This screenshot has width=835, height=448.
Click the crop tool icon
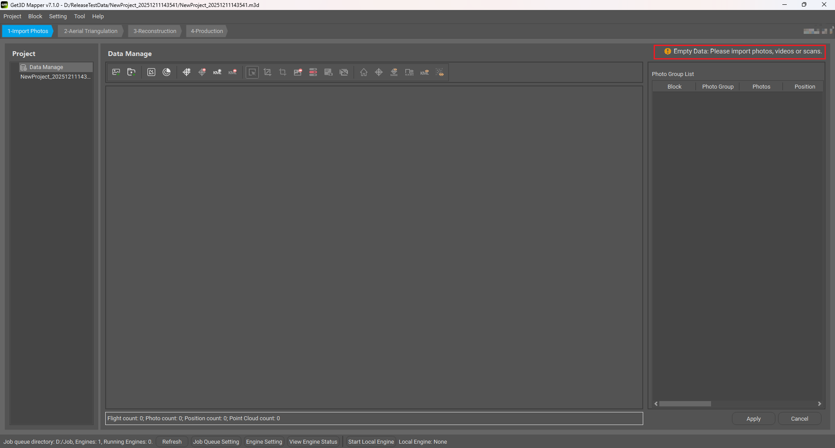(283, 72)
